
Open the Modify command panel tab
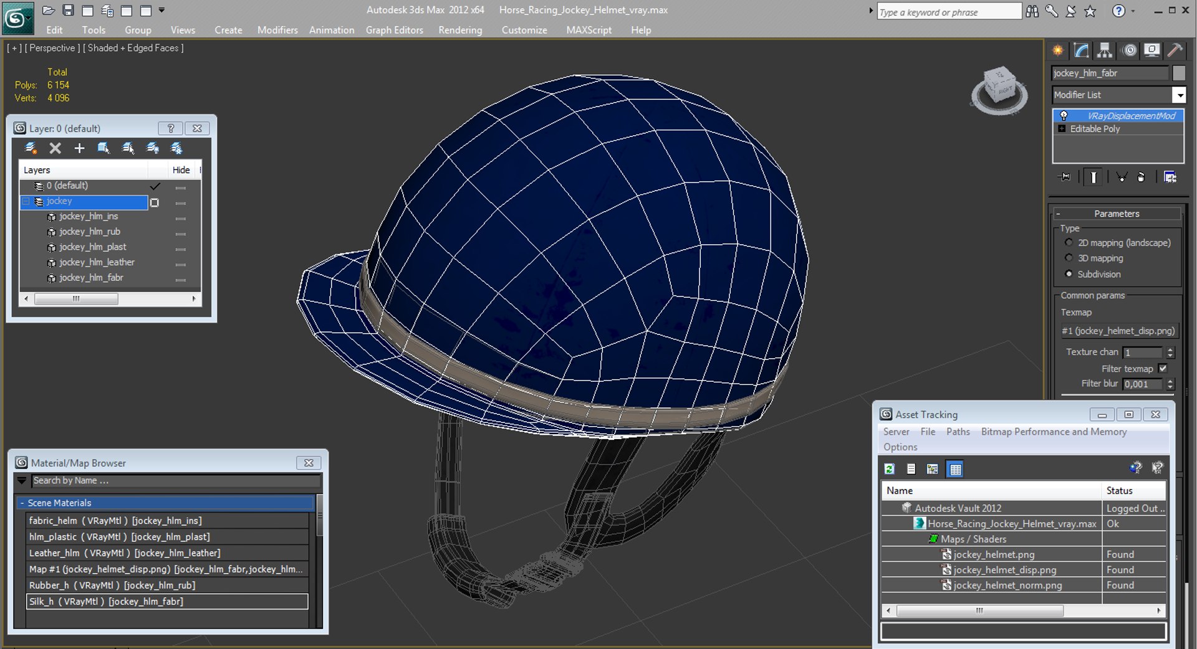click(1082, 50)
